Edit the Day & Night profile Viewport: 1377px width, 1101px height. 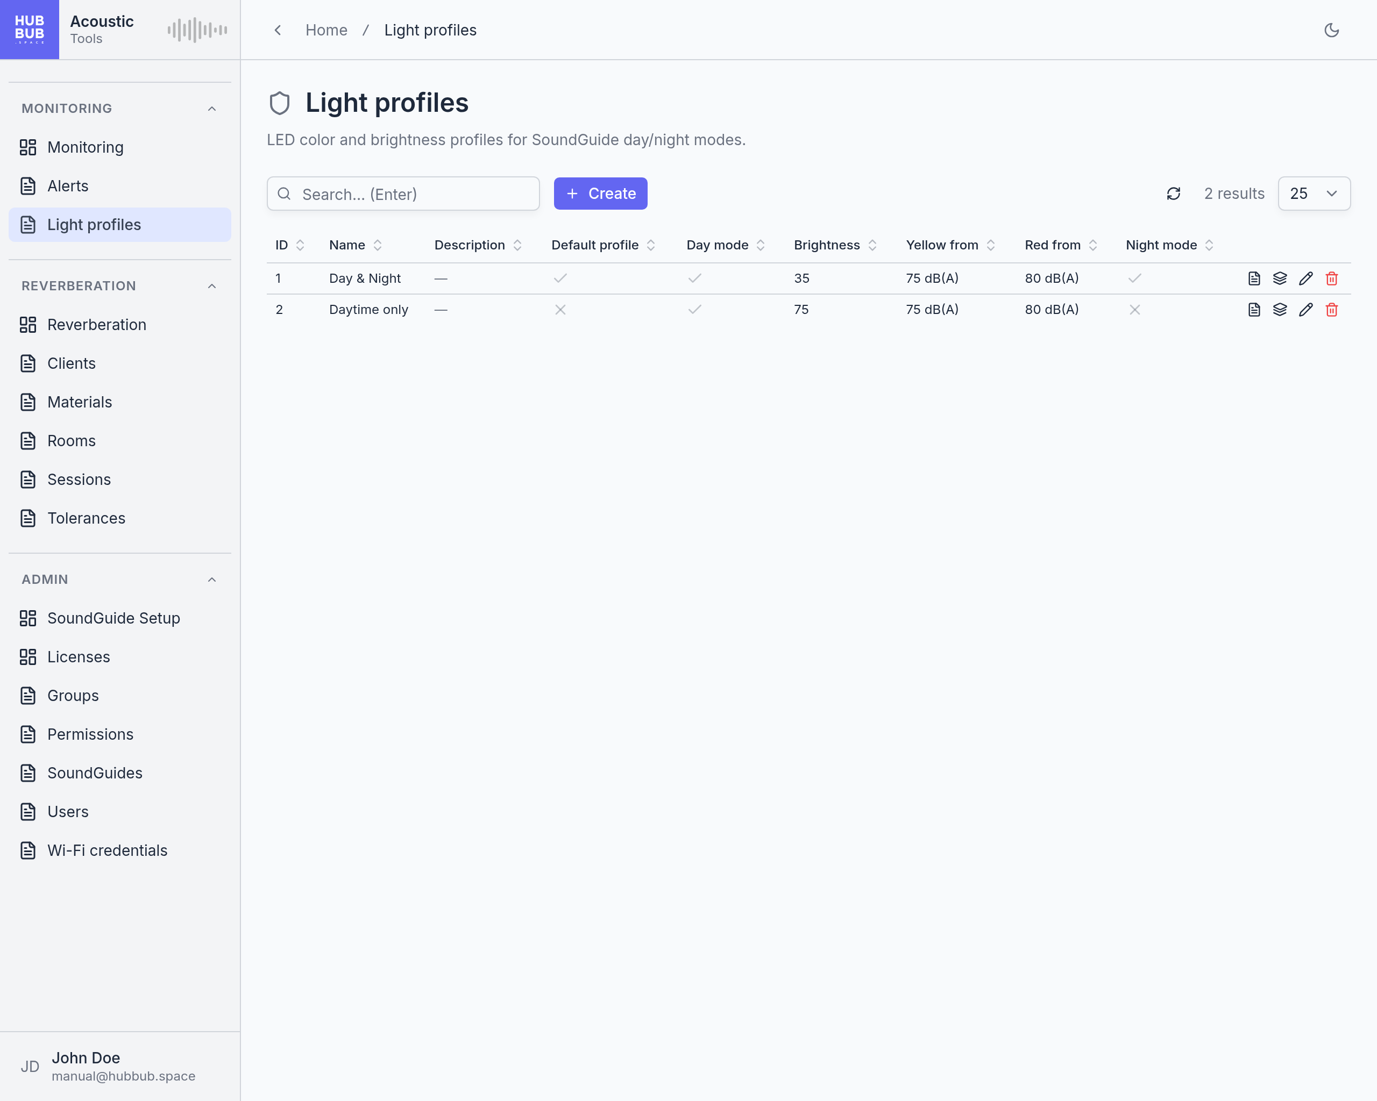pyautogui.click(x=1305, y=278)
